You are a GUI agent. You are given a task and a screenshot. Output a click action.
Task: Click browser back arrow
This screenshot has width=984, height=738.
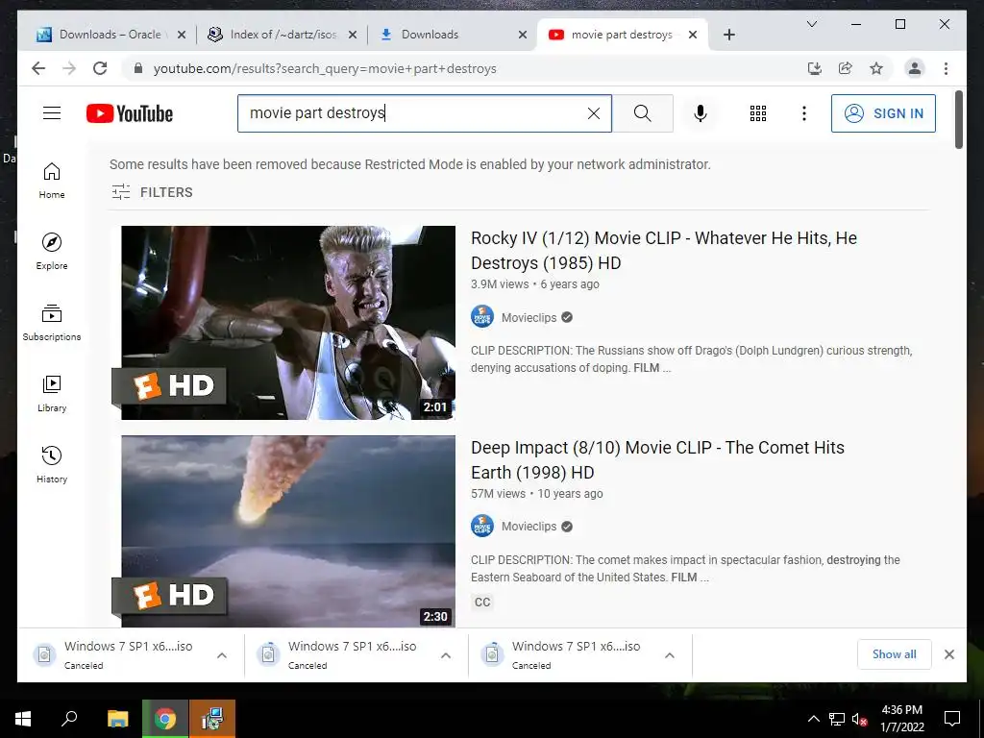tap(38, 68)
